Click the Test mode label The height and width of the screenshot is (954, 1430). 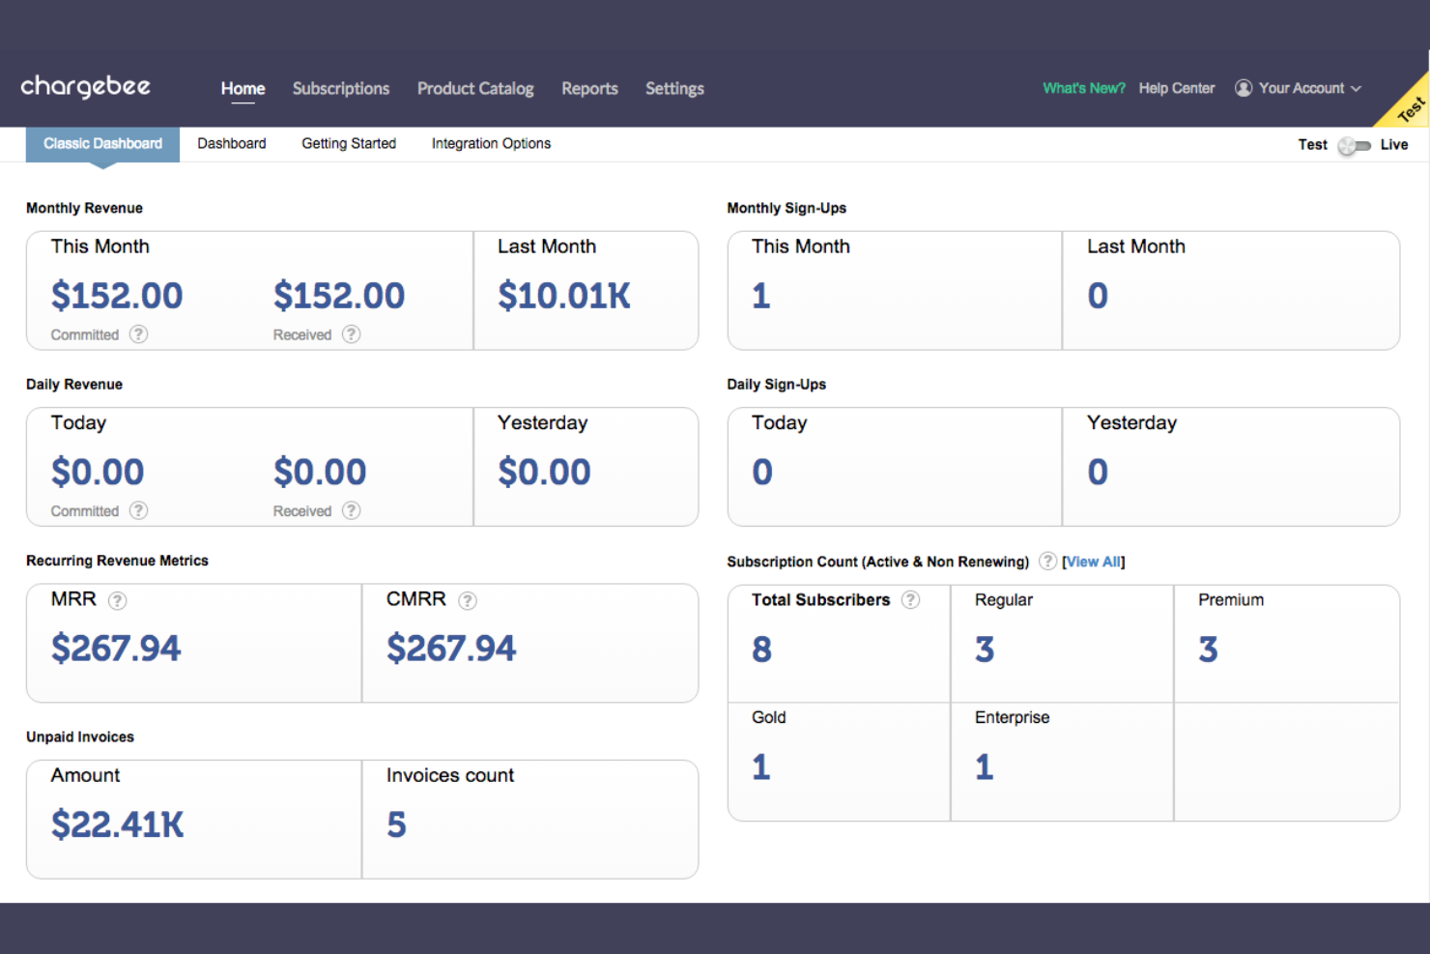click(1312, 144)
